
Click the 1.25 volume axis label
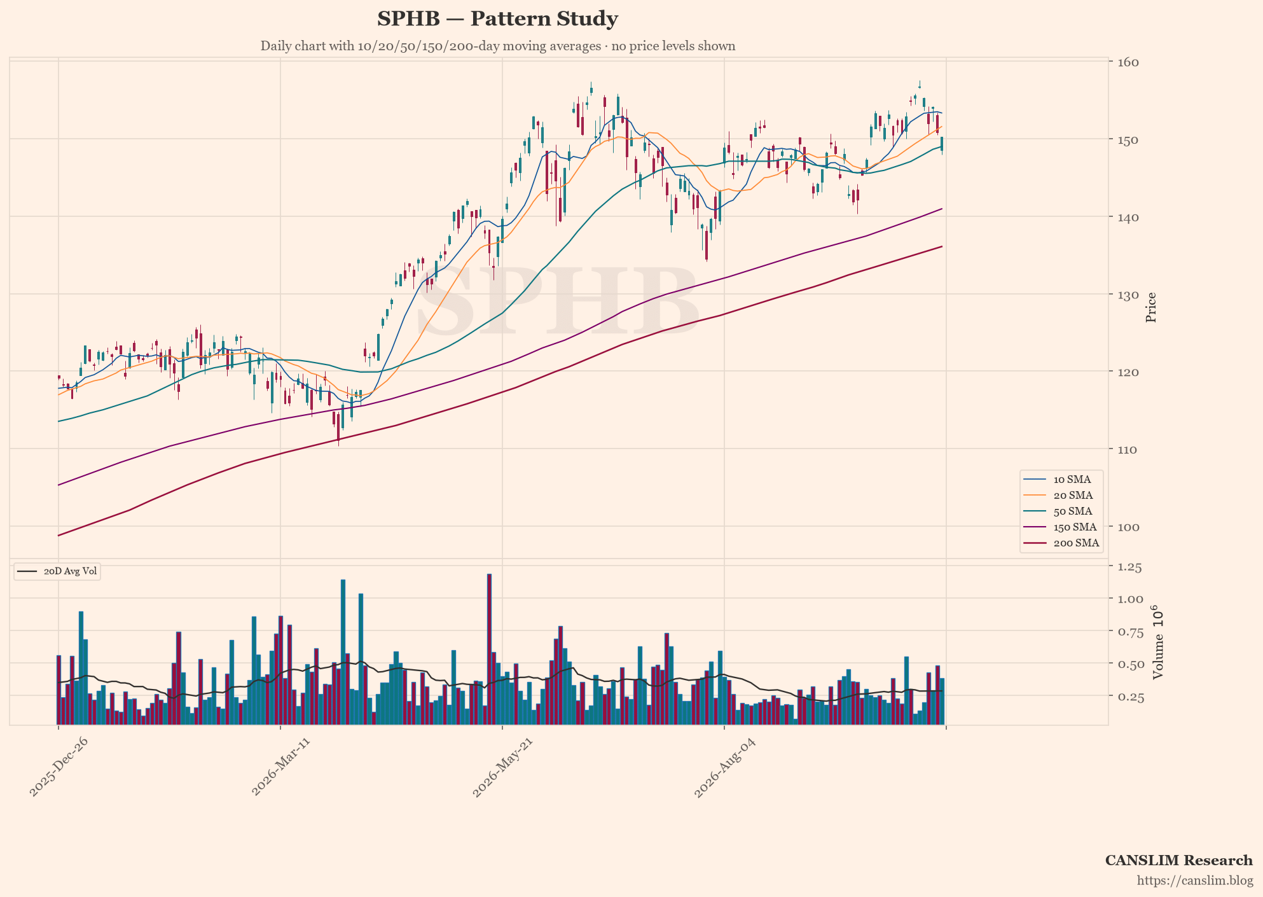(x=1130, y=567)
